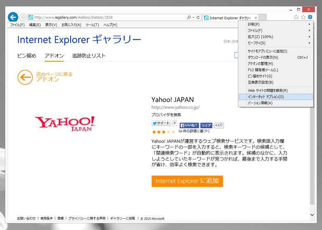Select Web サイトの問題を報告(R)
The height and width of the screenshot is (230, 322).
[276, 91]
